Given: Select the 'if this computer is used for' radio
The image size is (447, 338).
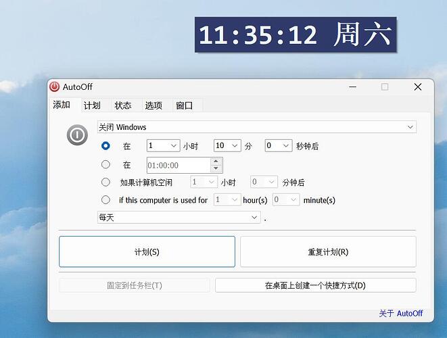Looking at the screenshot, I should [105, 200].
